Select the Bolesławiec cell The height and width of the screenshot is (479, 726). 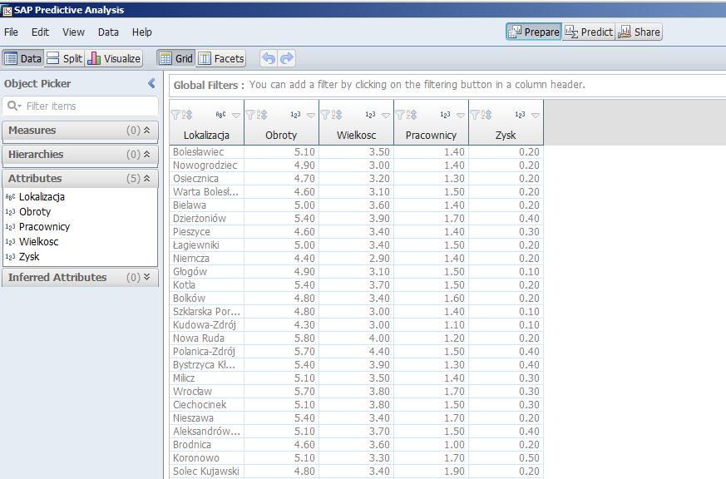click(206, 152)
